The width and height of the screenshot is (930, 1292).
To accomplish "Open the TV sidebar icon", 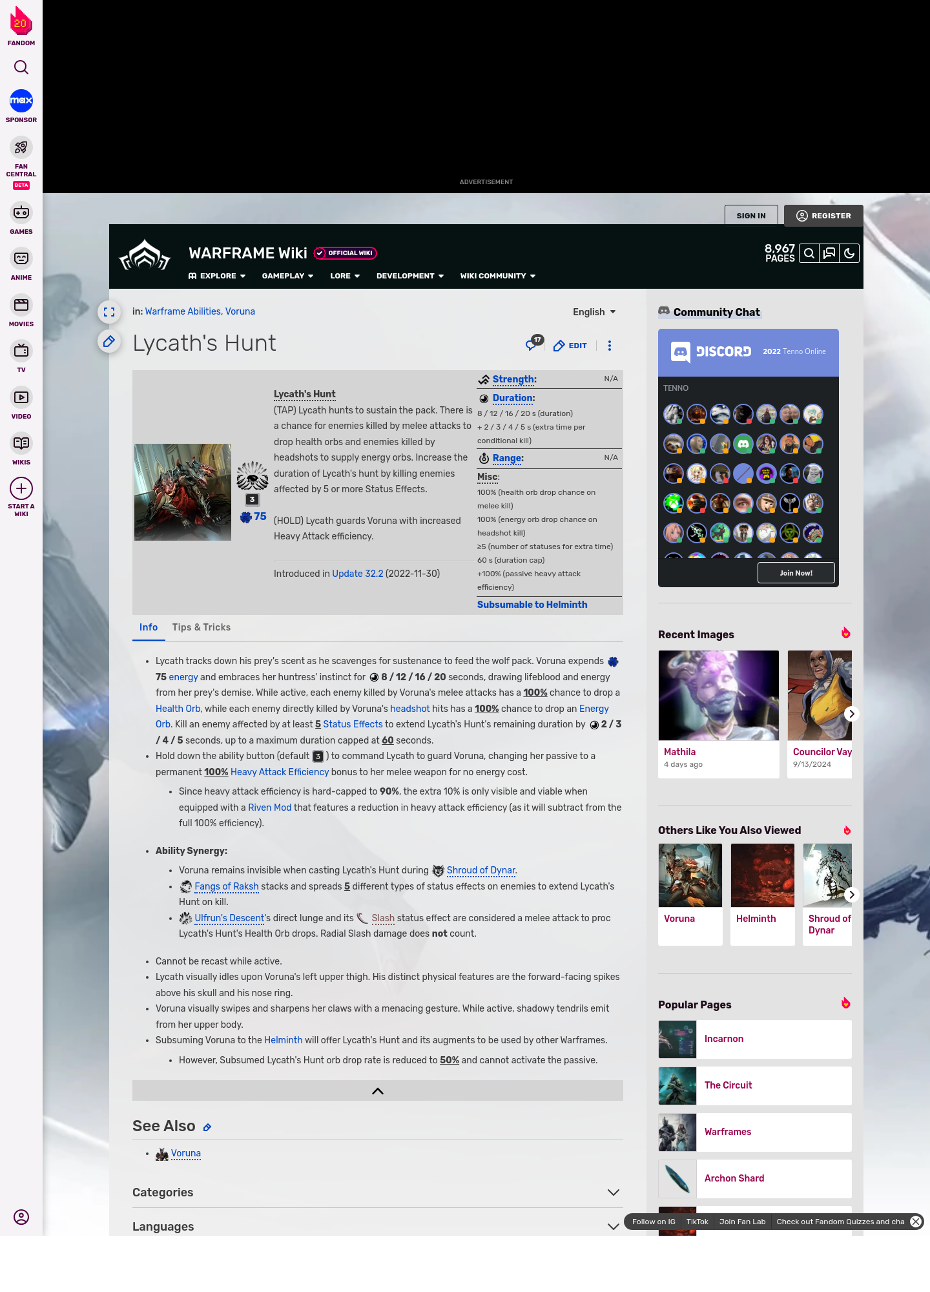I will [x=21, y=351].
